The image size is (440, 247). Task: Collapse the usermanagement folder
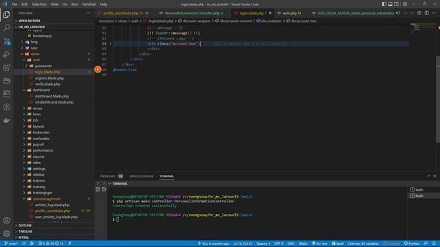(47, 199)
